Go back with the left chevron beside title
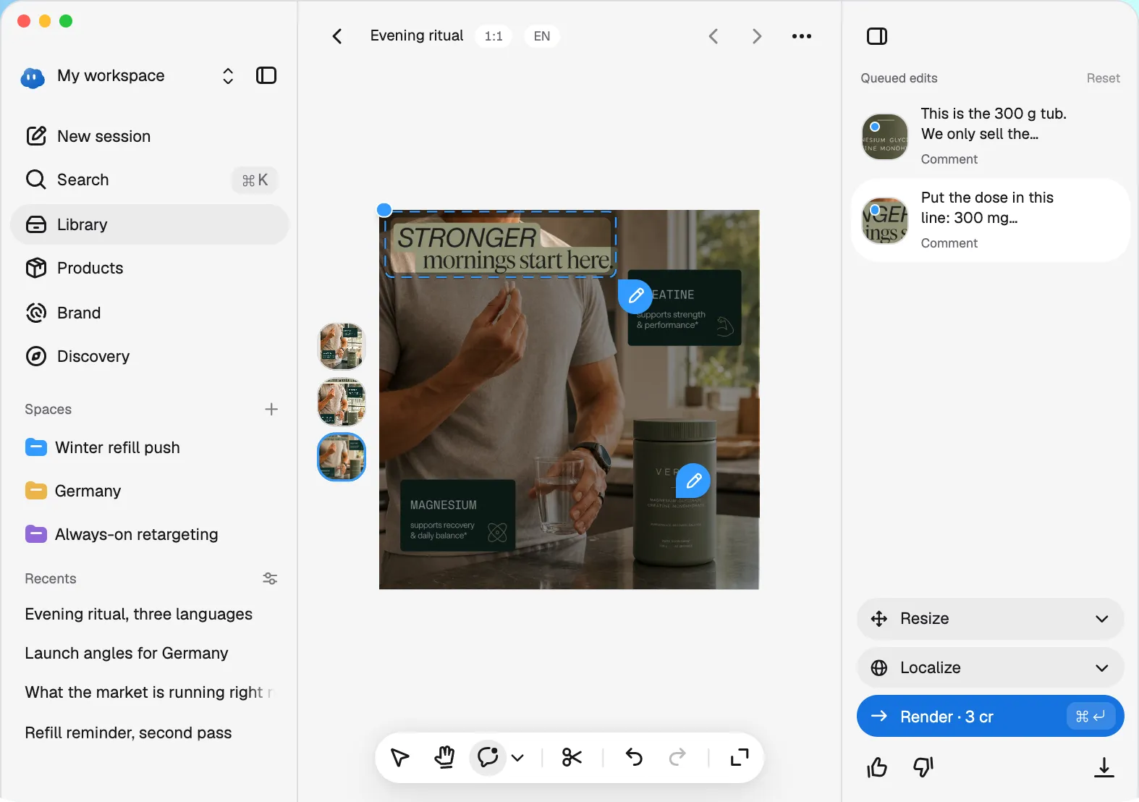The image size is (1139, 802). (x=337, y=36)
